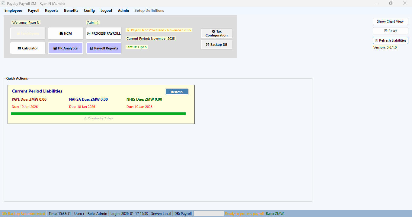The height and width of the screenshot is (217, 412).
Task: Expand the Benefits menu
Action: [71, 11]
